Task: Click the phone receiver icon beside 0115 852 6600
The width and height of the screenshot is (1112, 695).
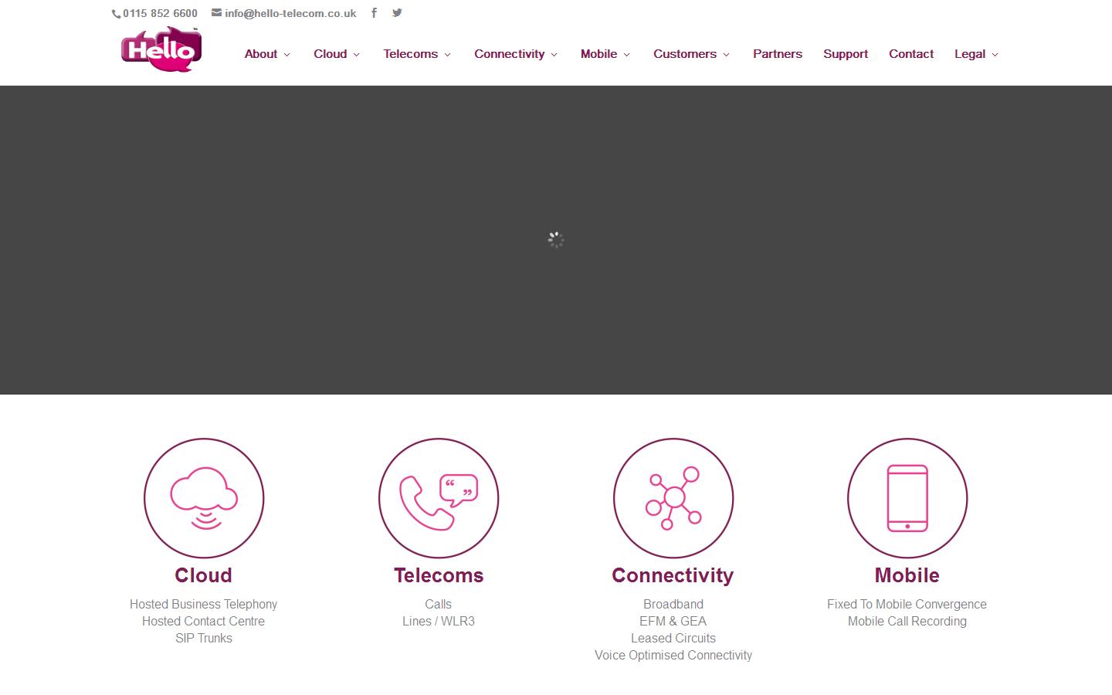Action: coord(116,12)
